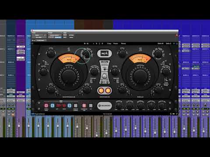Flip the right channel Tube Bias switch

(115, 80)
